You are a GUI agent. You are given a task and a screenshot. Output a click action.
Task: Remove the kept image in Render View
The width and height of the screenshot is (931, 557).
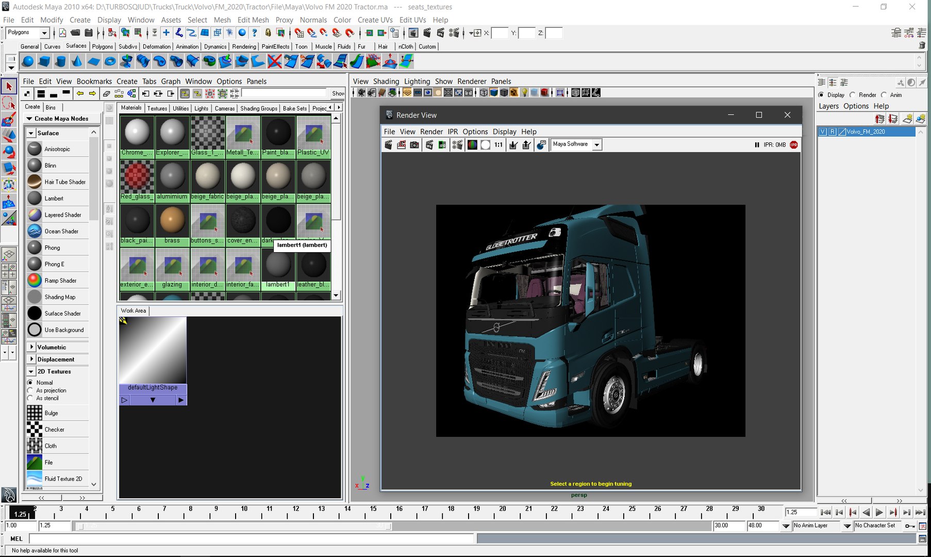tap(526, 145)
